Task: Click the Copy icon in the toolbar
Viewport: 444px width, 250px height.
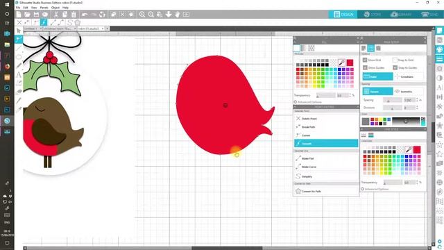Action: tap(65, 14)
